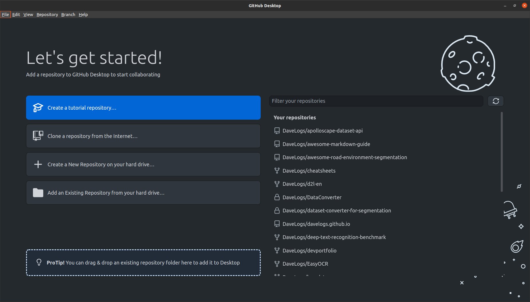Restore the GitHub Desktop window size
530x302 pixels.
515,6
